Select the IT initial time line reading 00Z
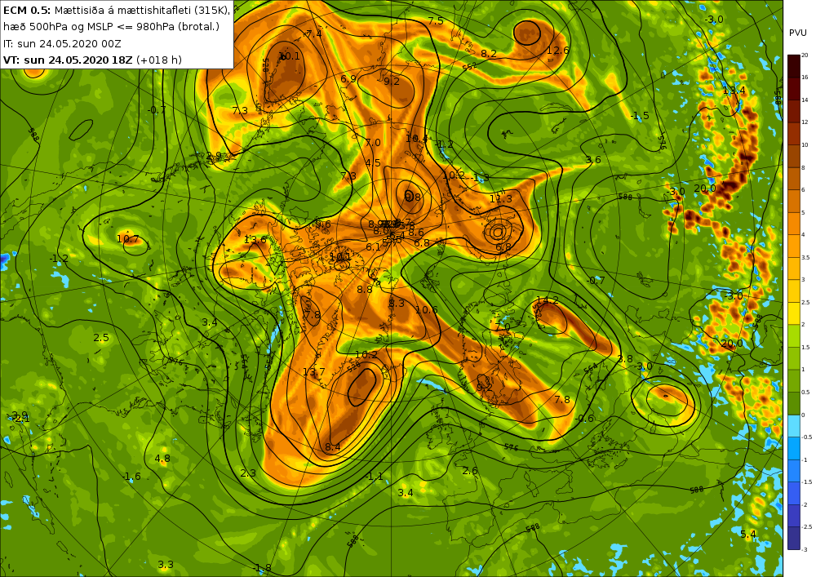The width and height of the screenshot is (816, 577). [x=62, y=44]
